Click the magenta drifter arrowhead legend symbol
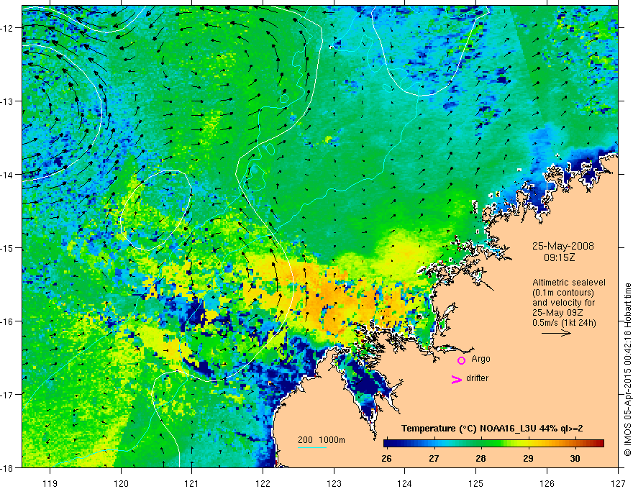 point(457,380)
